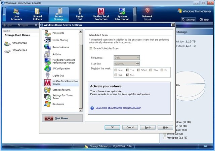Toggle the Sun checkbox
Viewport: 215px width, 151px height.
(128, 75)
